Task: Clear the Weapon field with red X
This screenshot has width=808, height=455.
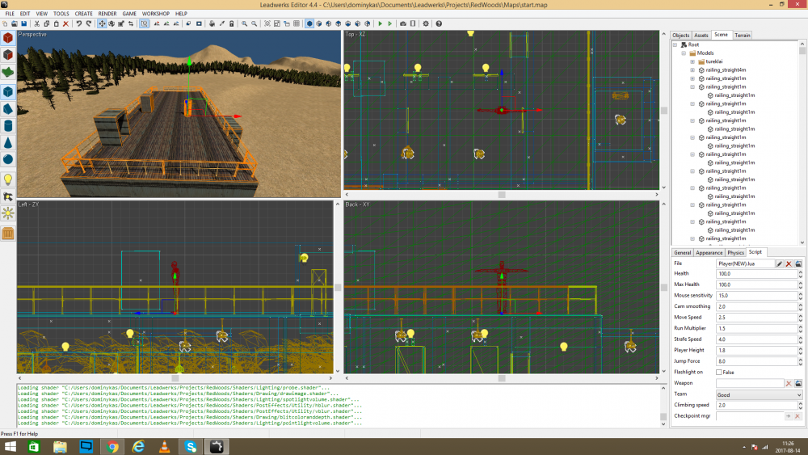Action: pyautogui.click(x=789, y=383)
